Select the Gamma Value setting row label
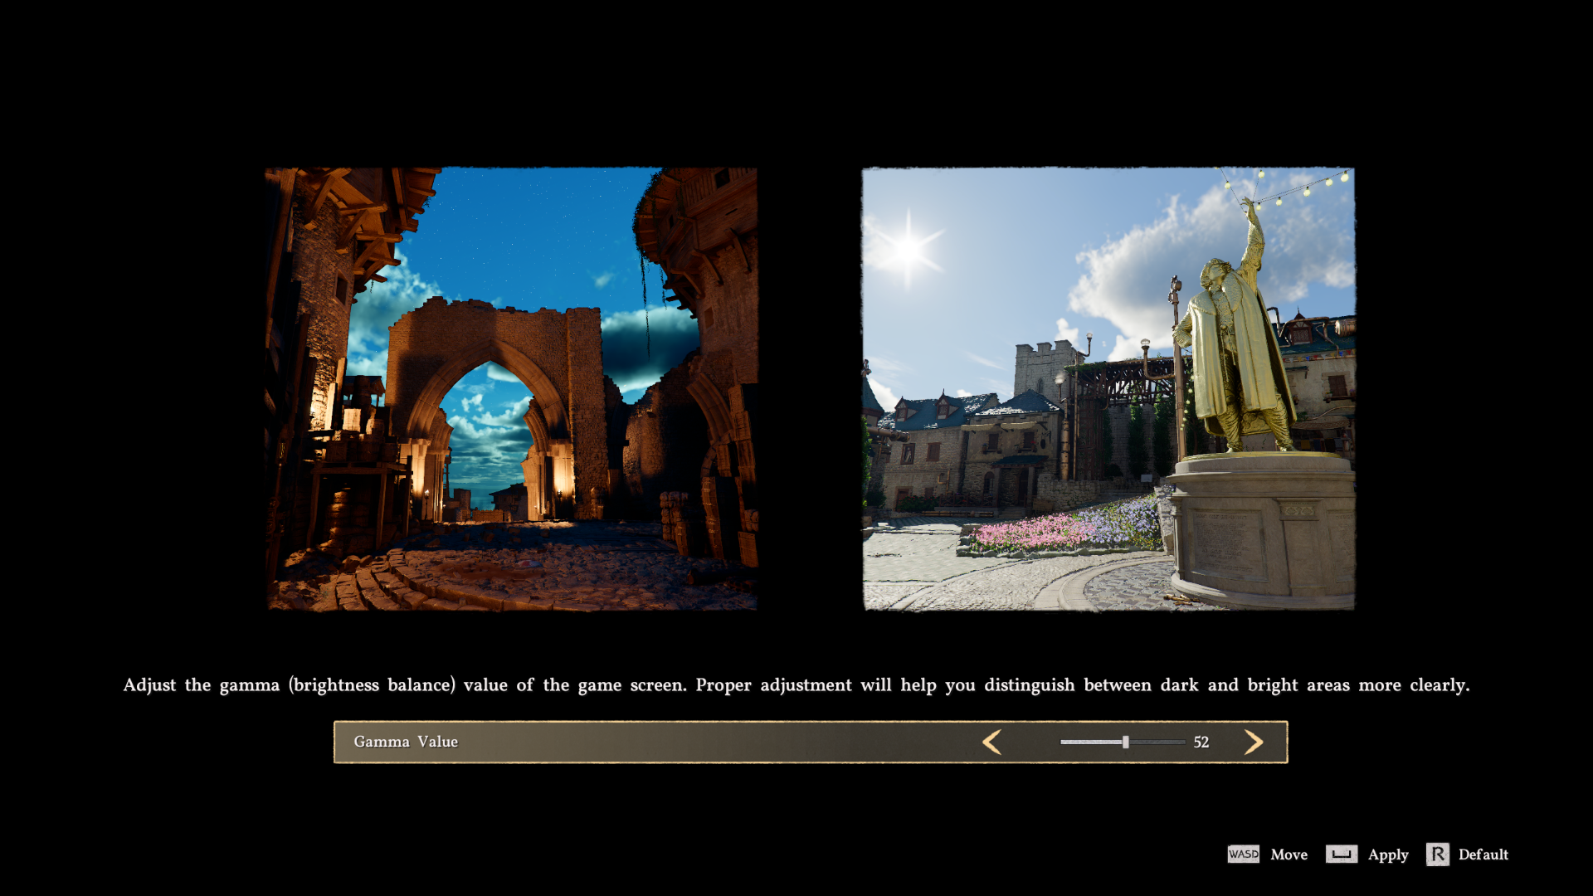Image resolution: width=1593 pixels, height=896 pixels. point(406,742)
